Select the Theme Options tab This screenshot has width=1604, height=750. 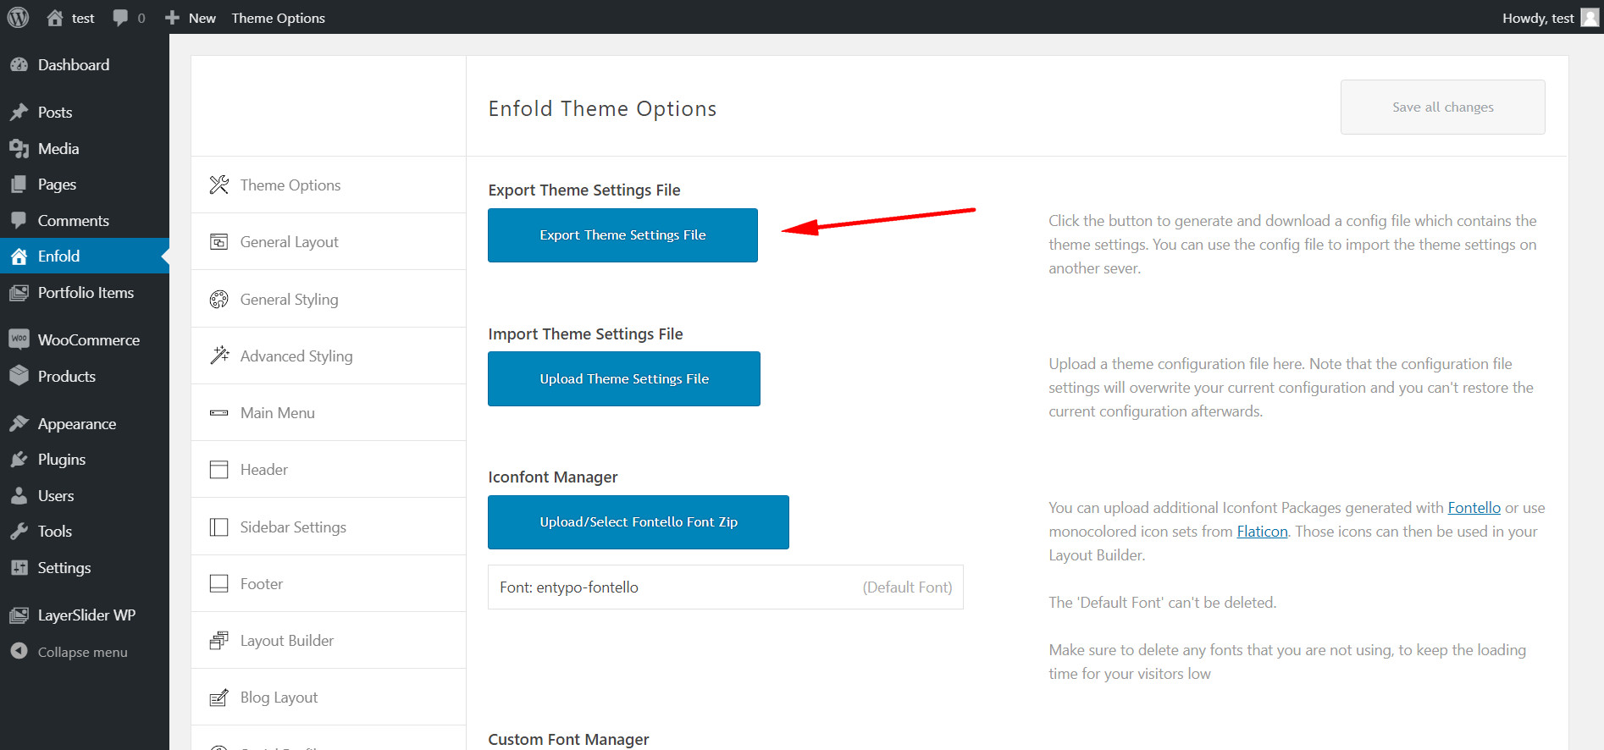coord(329,185)
